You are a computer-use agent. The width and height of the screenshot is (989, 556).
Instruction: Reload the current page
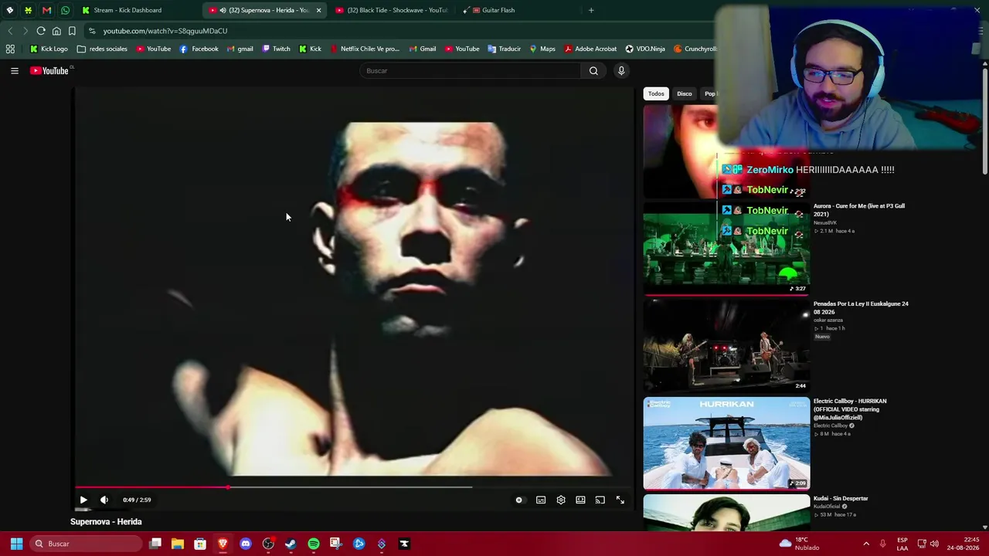[41, 31]
